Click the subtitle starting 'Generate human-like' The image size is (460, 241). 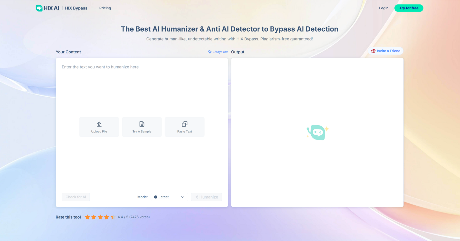pyautogui.click(x=229, y=39)
